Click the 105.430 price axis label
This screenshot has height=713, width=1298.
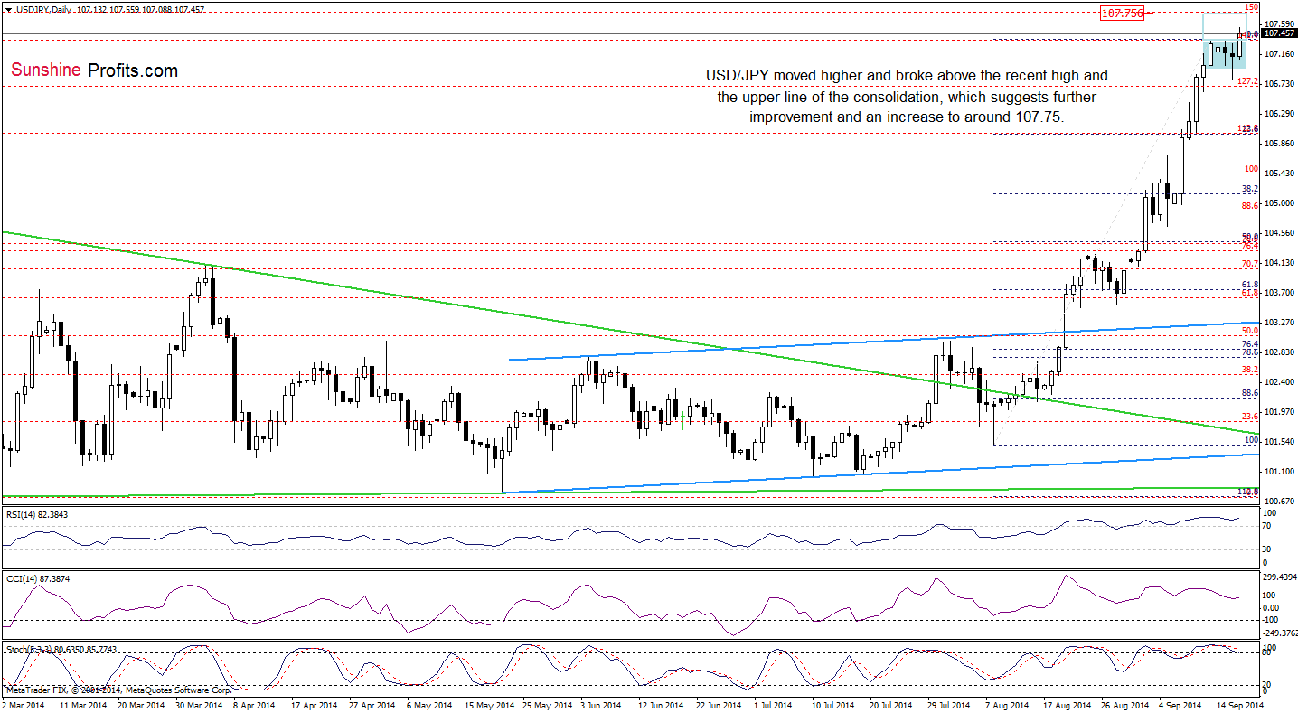1279,173
